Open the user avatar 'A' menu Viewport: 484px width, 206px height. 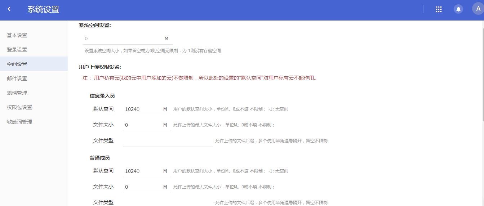coord(478,9)
